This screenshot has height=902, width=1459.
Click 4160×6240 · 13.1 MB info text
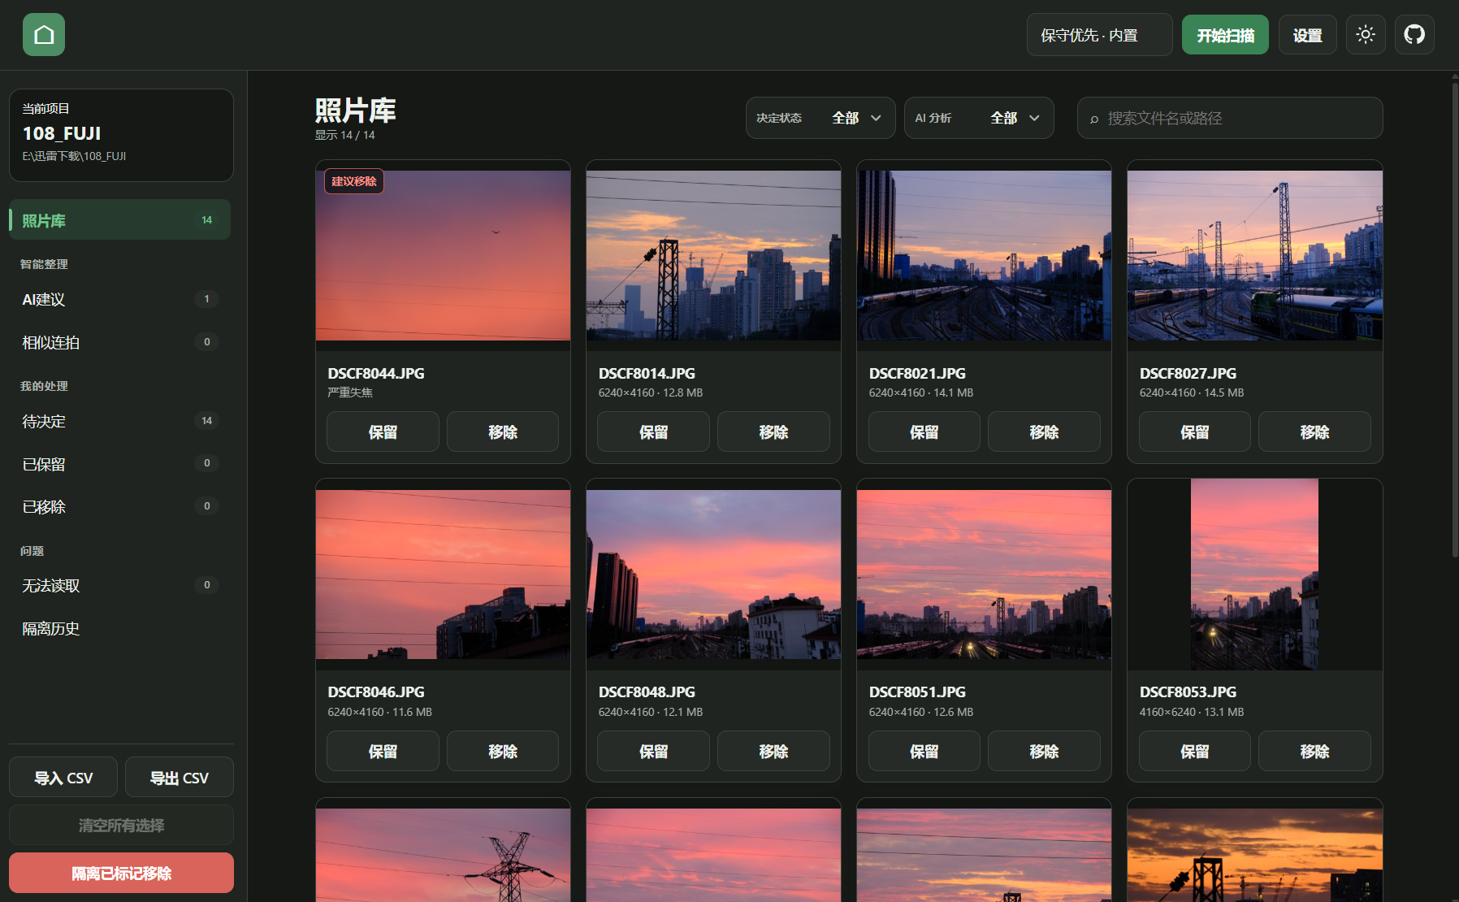[x=1192, y=712]
